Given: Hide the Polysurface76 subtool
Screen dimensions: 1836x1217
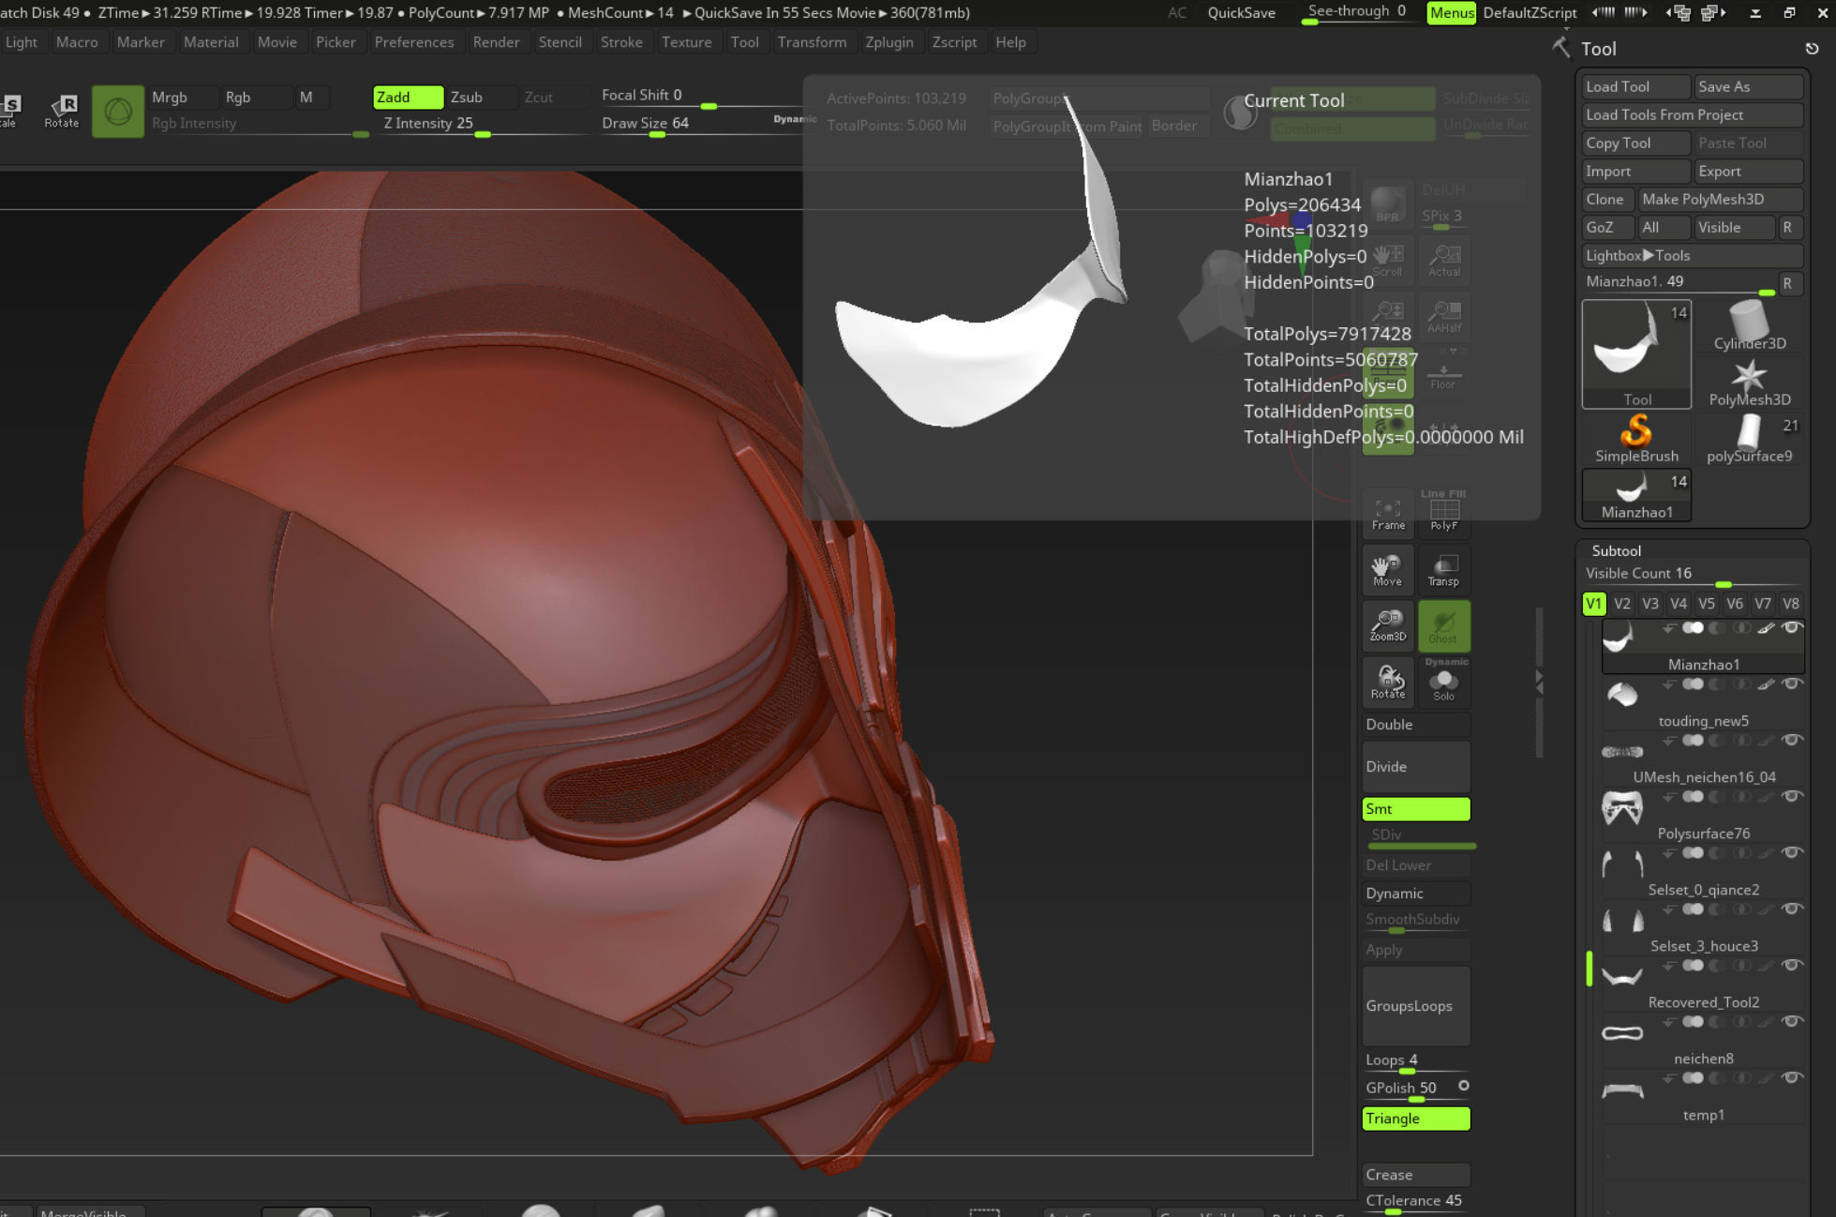Looking at the screenshot, I should click(1791, 797).
